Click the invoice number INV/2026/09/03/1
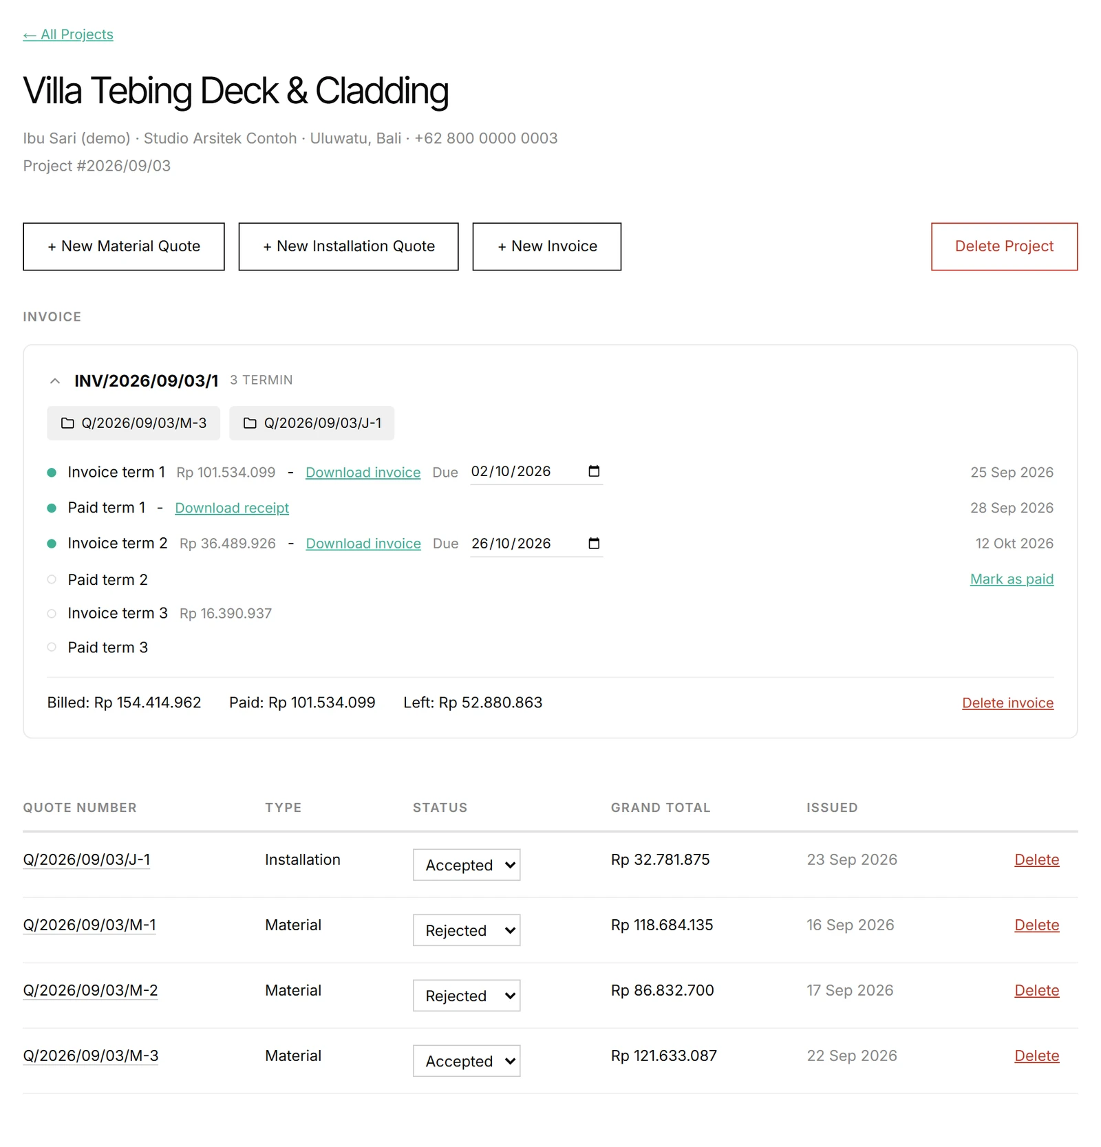This screenshot has height=1147, width=1101. tap(146, 380)
